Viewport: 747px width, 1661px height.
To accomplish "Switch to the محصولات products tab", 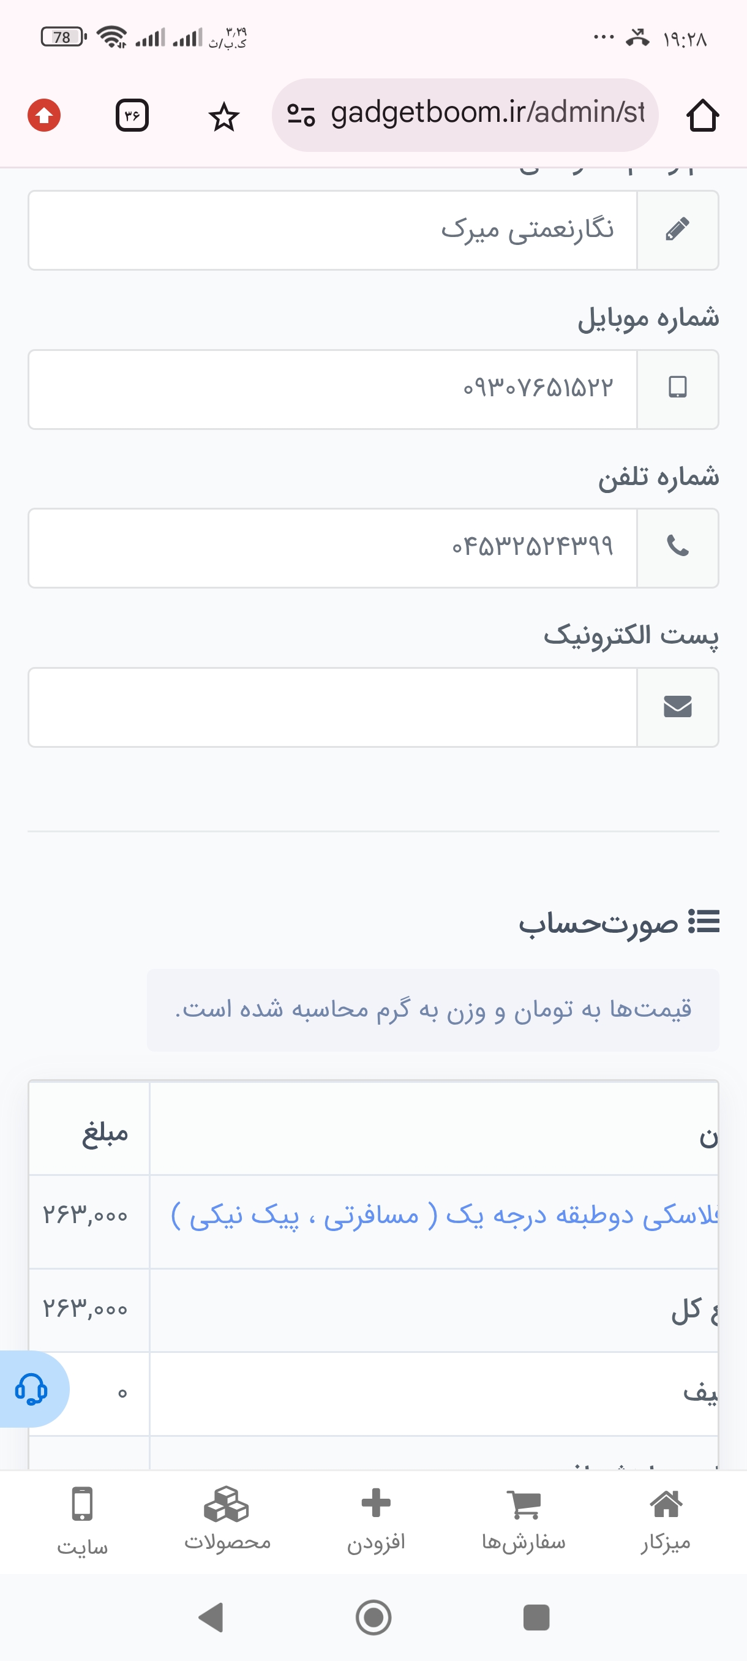I will (x=227, y=1520).
